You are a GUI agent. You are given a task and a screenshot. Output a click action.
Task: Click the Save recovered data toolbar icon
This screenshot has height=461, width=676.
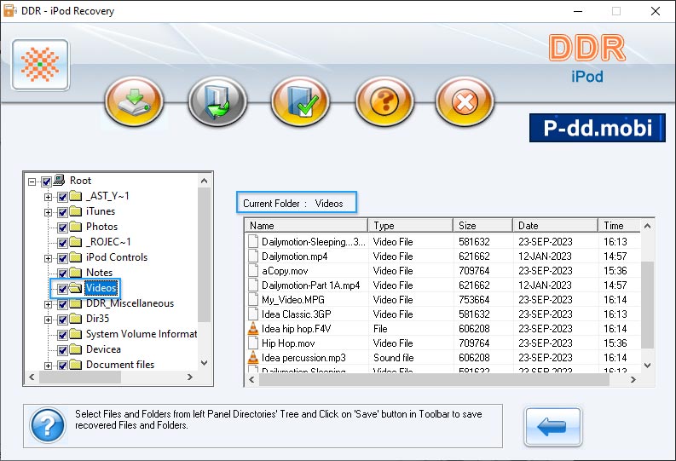point(134,101)
